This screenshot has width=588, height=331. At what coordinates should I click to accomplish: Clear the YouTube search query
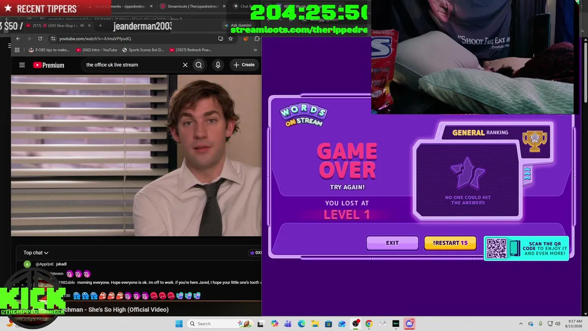tap(185, 65)
